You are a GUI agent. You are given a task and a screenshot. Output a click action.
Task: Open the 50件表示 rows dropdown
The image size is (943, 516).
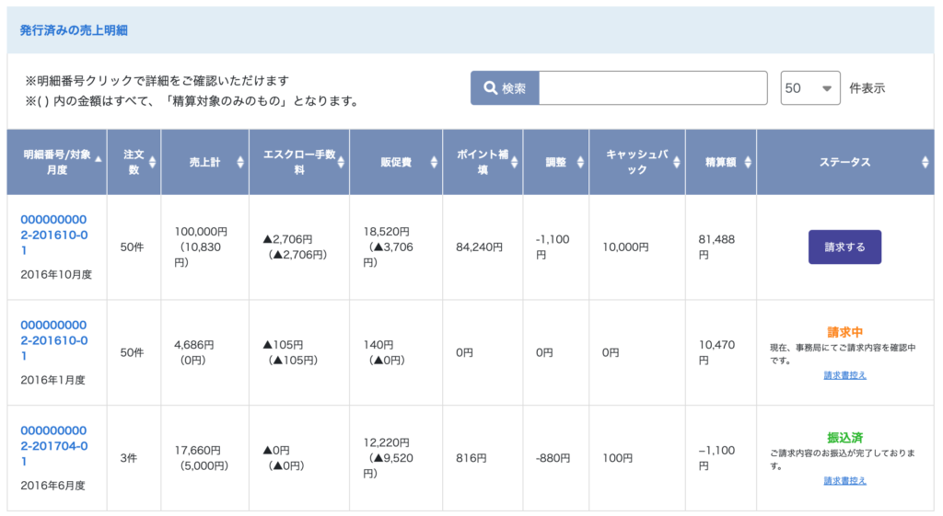[x=810, y=88]
